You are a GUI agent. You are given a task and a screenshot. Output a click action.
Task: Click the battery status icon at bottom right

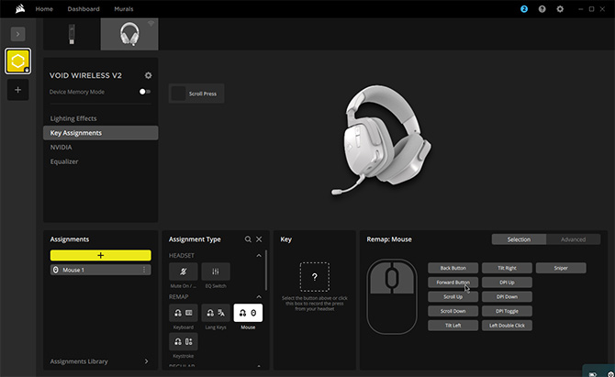[x=593, y=374]
